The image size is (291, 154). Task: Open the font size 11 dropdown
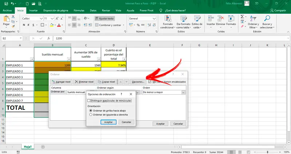click(x=52, y=18)
